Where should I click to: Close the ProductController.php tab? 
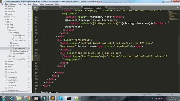[79, 8]
